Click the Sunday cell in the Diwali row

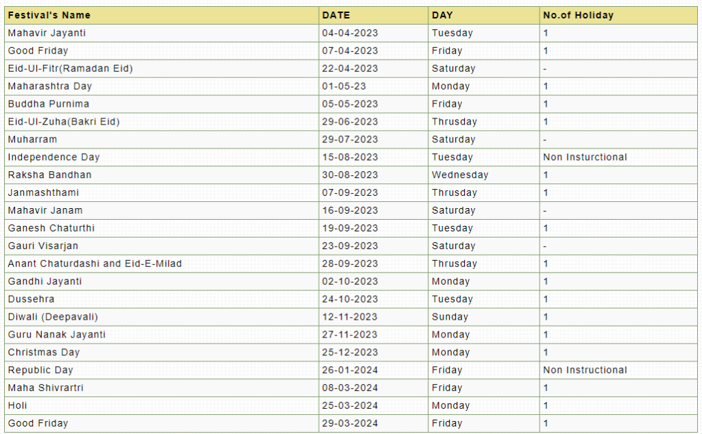(x=450, y=317)
